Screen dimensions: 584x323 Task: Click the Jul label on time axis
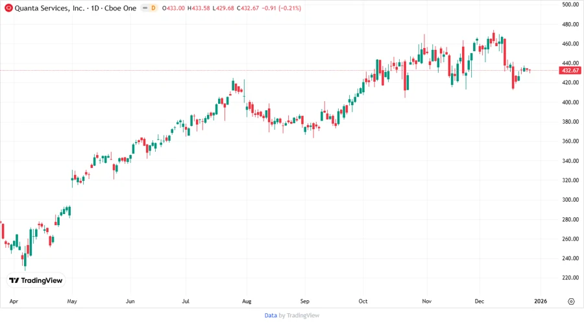[x=186, y=301]
